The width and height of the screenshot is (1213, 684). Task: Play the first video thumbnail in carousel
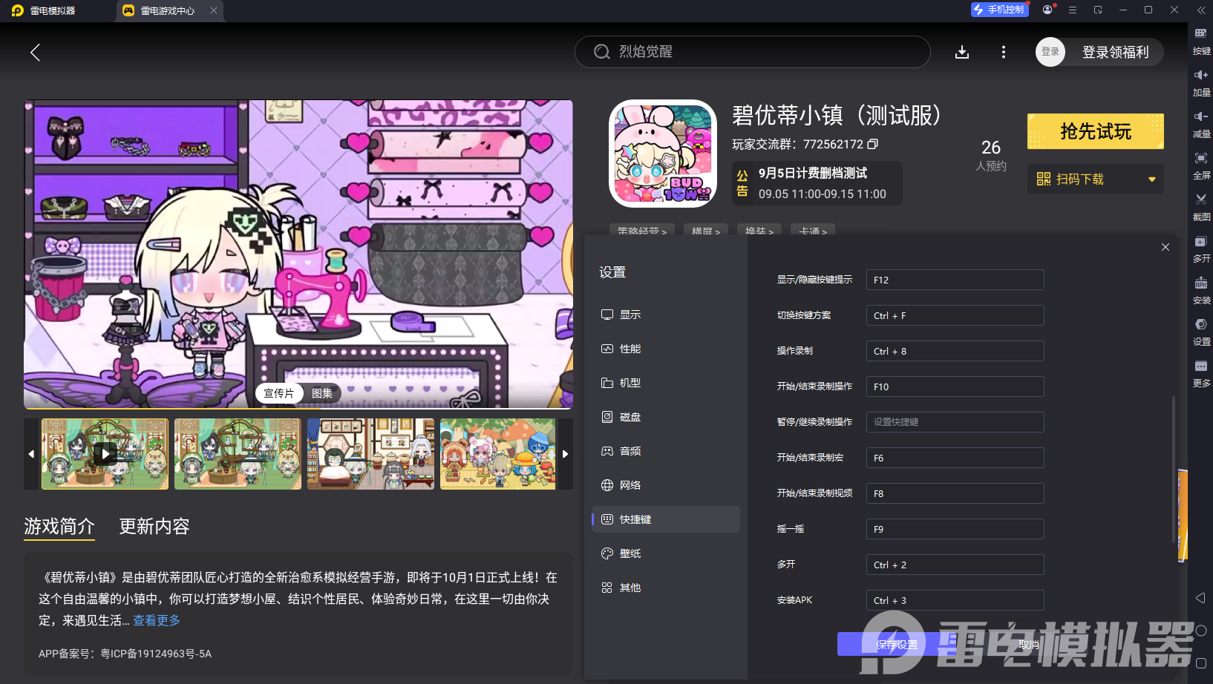[105, 453]
